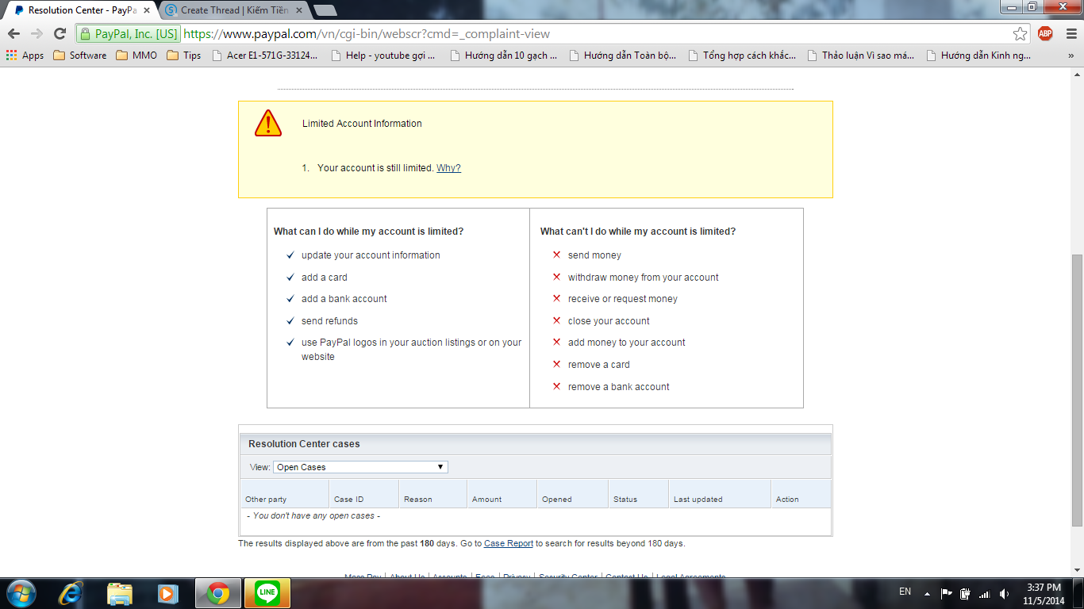The height and width of the screenshot is (609, 1084).
Task: Click the Limited Account Information heading
Action: [362, 124]
